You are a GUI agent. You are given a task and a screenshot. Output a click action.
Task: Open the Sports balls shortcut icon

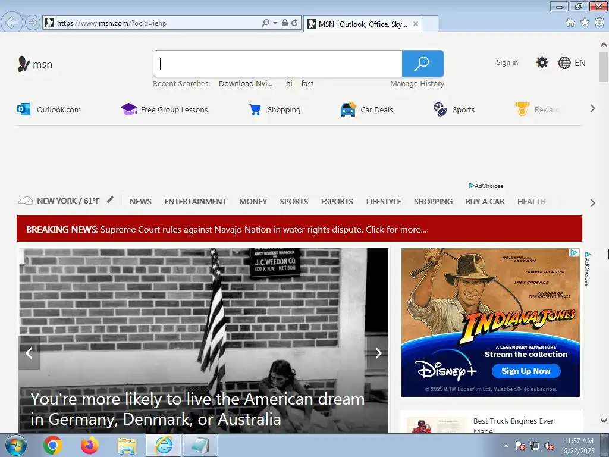pyautogui.click(x=440, y=109)
